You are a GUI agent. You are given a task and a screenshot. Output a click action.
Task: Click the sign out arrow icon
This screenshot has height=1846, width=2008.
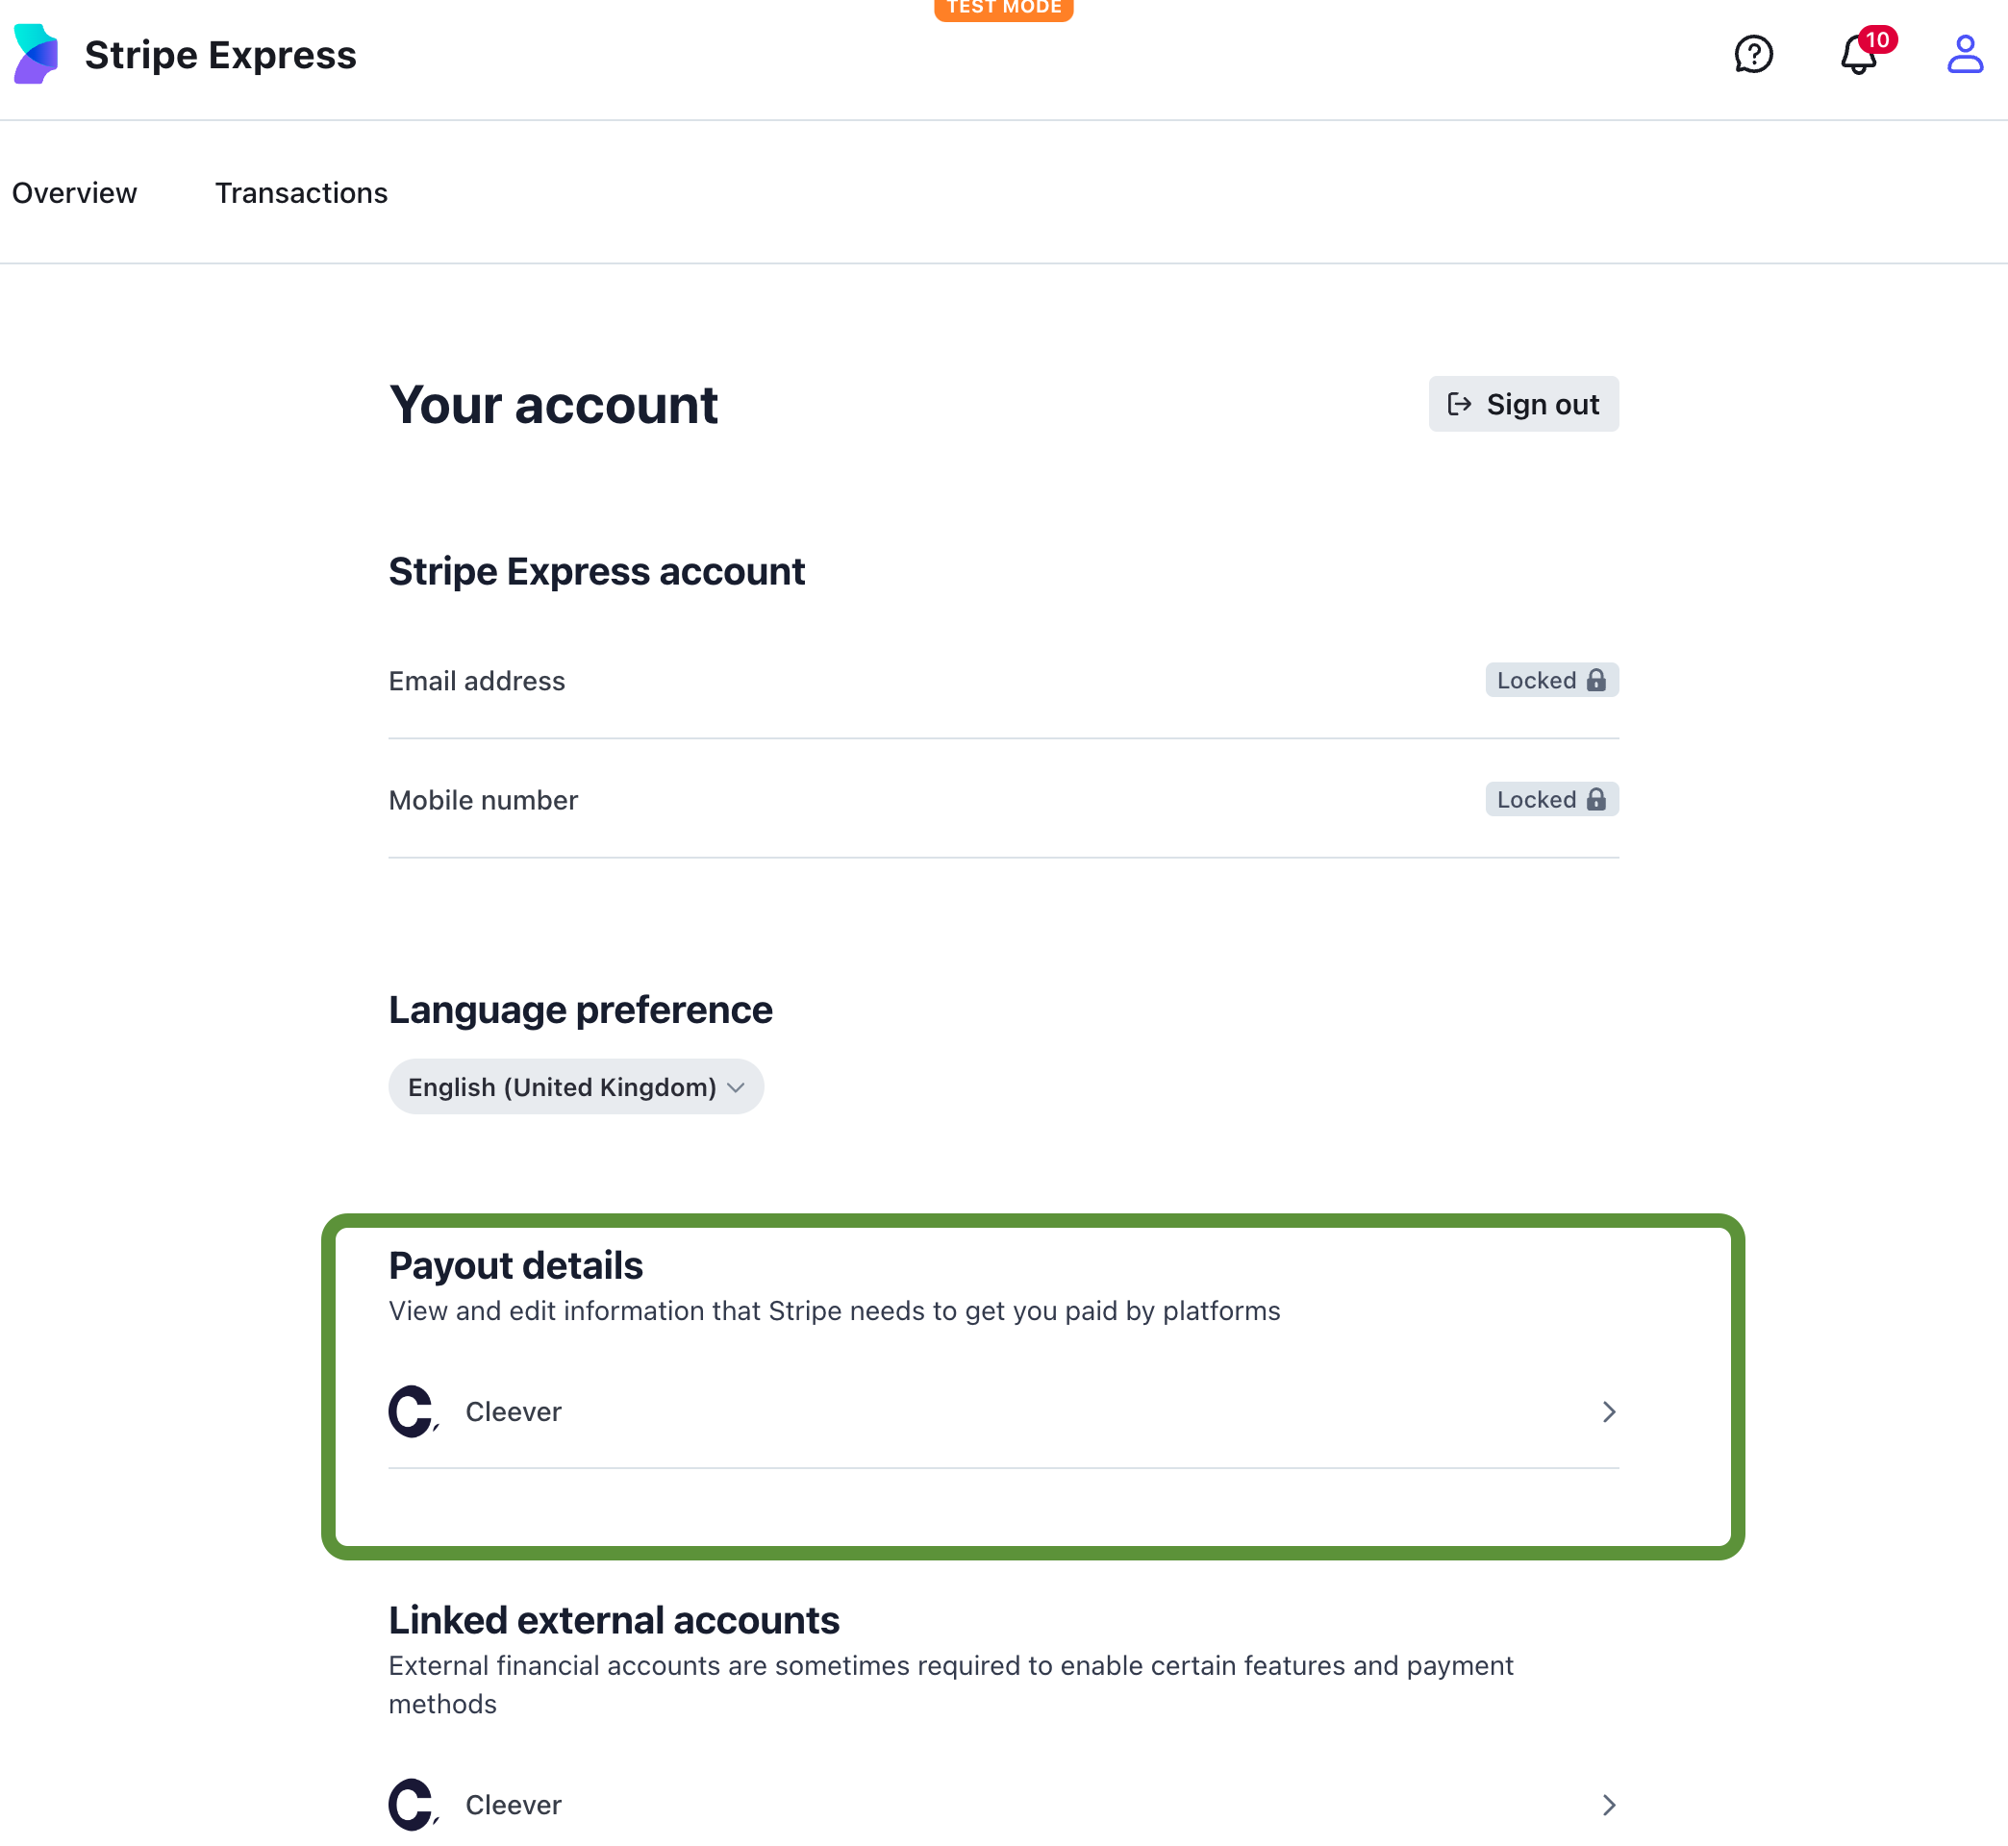[1460, 404]
